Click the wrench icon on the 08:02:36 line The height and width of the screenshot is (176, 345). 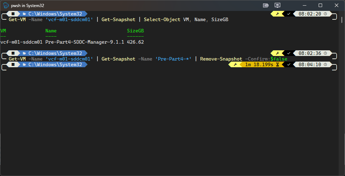click(x=277, y=53)
